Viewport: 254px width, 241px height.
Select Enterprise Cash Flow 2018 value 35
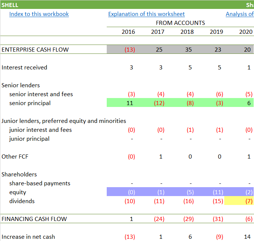tap(189, 49)
